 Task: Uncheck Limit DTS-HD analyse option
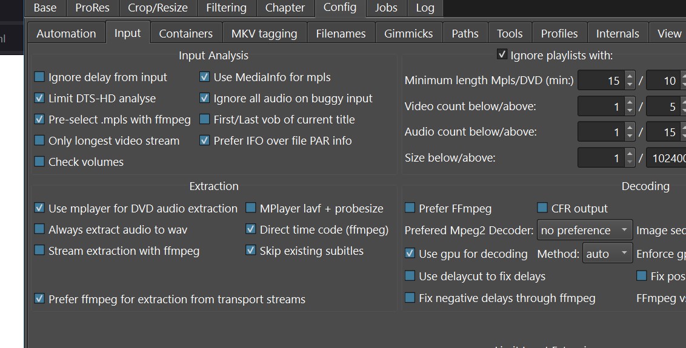pos(40,98)
